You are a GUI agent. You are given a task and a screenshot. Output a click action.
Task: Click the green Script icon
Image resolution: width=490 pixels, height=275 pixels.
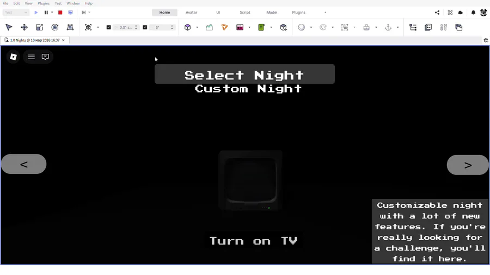click(261, 27)
